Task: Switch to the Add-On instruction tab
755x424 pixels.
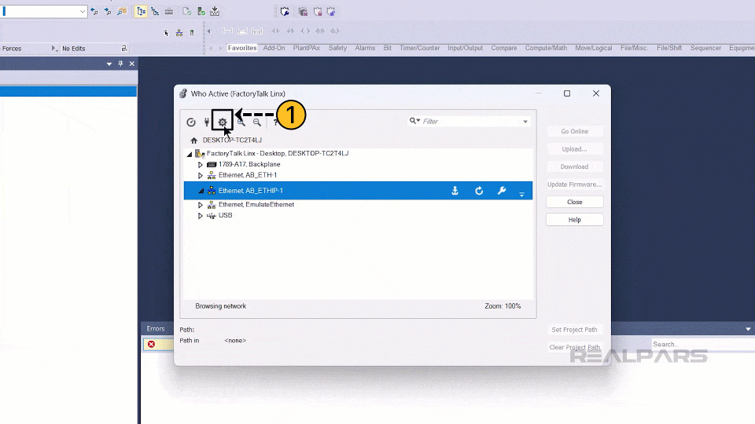Action: (274, 48)
